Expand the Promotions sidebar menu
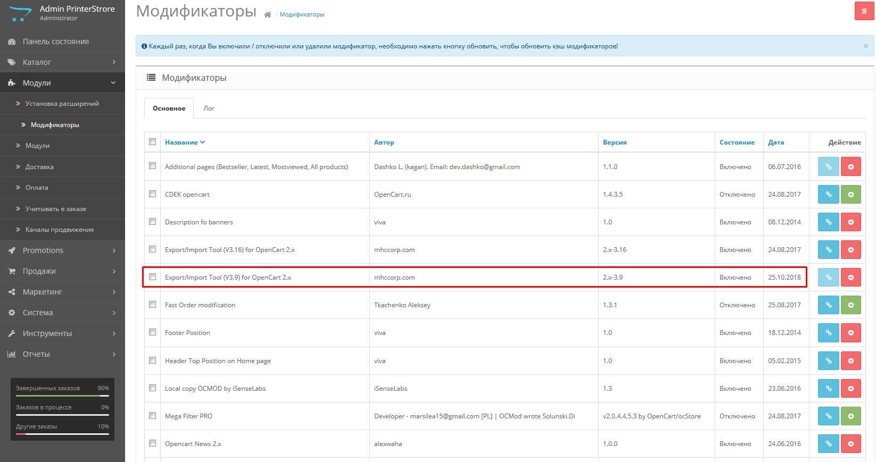The height and width of the screenshot is (462, 876). [x=62, y=250]
